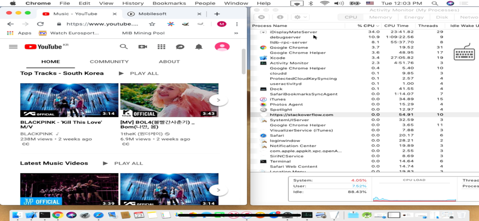Open Chrome's three-dot menu

click(x=237, y=24)
